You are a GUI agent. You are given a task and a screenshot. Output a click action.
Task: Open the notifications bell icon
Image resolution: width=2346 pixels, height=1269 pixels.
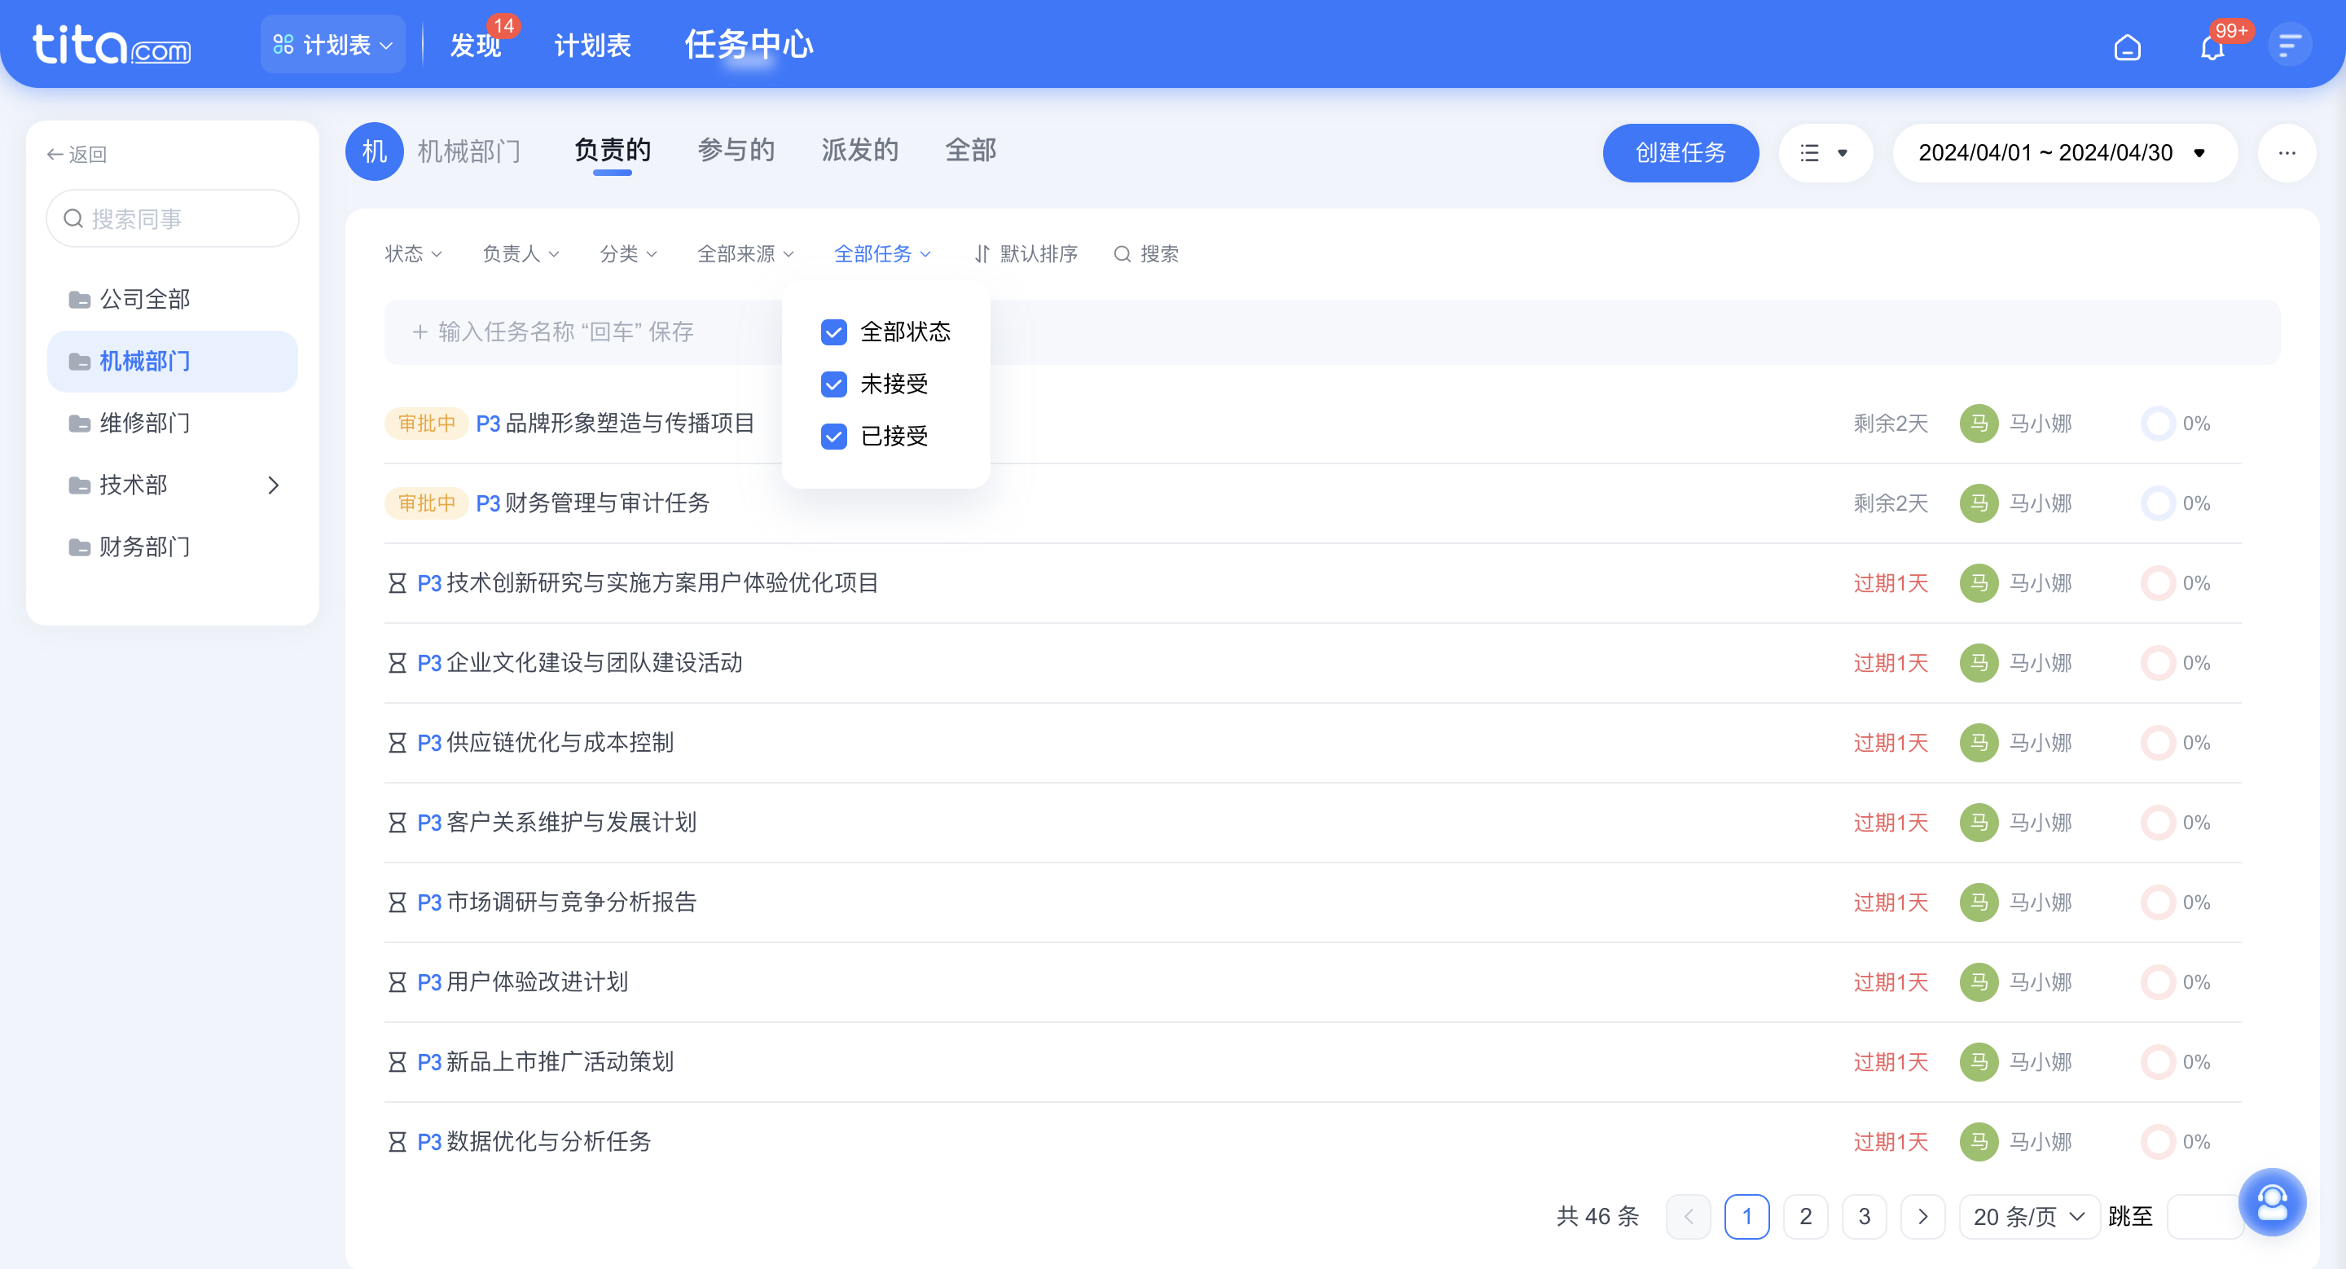2212,46
